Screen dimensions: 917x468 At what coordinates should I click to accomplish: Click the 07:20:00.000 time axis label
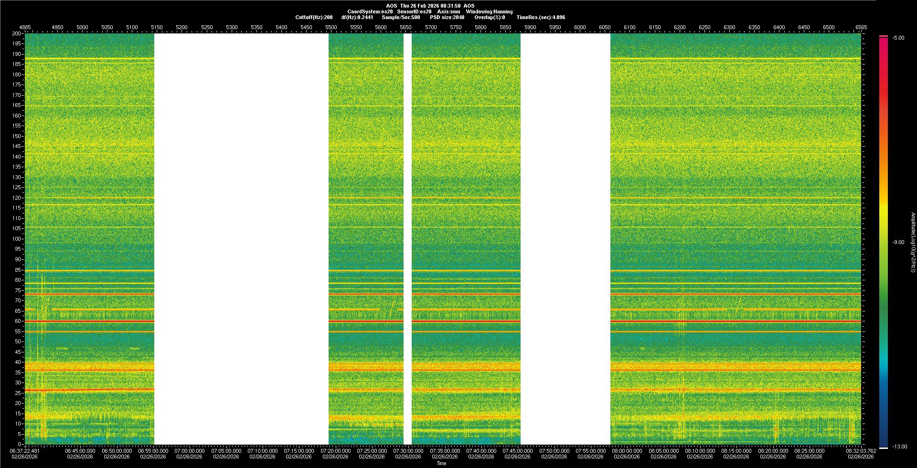tap(335, 450)
